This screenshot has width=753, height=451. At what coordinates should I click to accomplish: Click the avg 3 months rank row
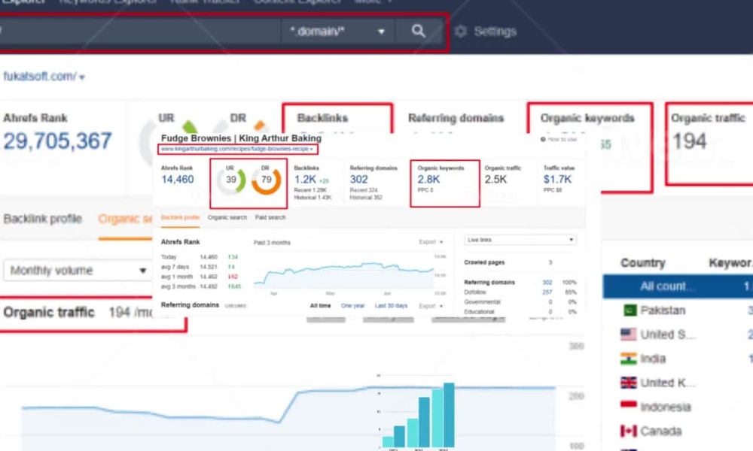point(200,286)
